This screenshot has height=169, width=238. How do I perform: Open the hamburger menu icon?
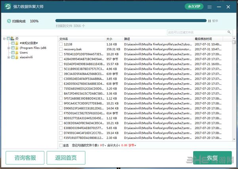(209, 7)
